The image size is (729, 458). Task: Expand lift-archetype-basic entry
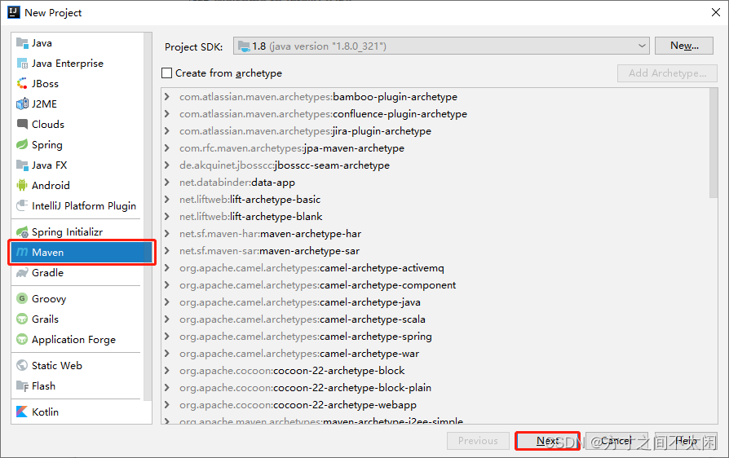pos(167,200)
